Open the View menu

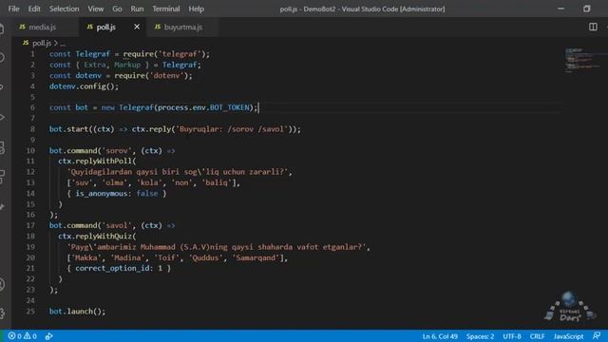tap(95, 9)
